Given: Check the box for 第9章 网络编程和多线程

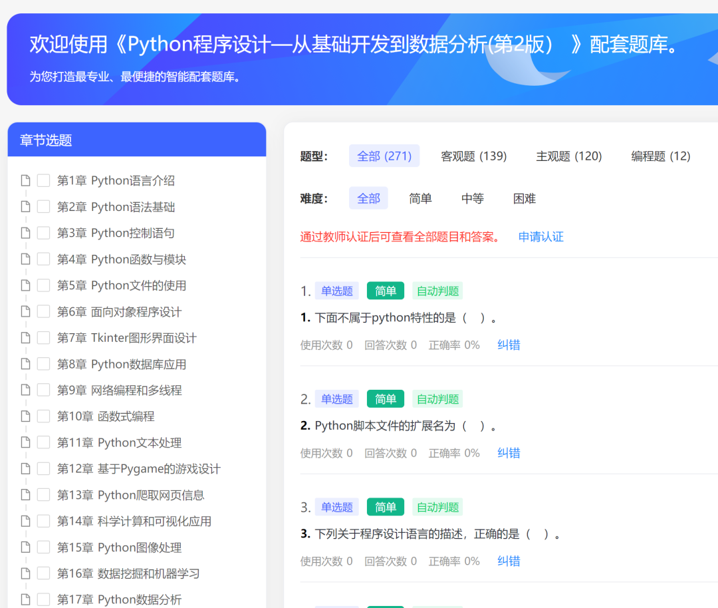Looking at the screenshot, I should tap(43, 390).
